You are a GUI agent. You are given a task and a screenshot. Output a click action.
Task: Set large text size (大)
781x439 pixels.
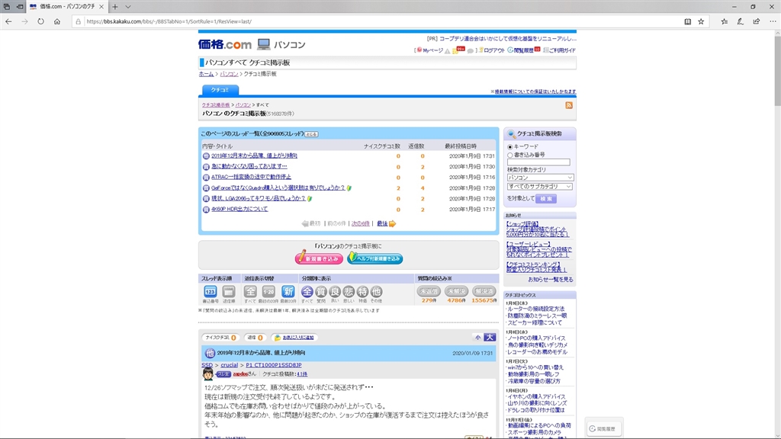pyautogui.click(x=490, y=338)
